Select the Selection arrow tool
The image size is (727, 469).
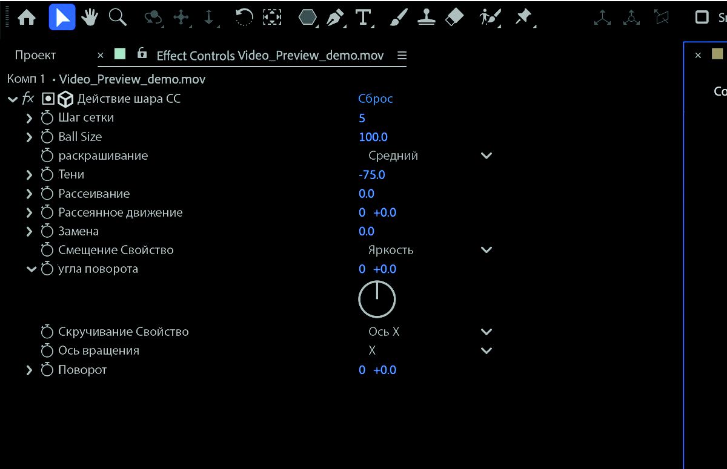coord(62,17)
